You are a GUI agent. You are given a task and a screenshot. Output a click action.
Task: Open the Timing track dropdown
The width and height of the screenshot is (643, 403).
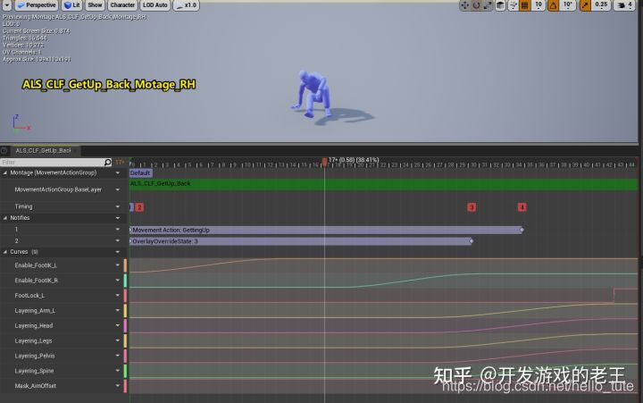tap(118, 206)
